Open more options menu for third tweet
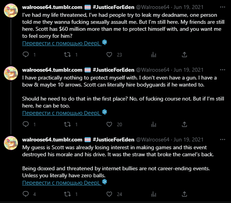The width and height of the screenshot is (231, 203). [x=222, y=139]
